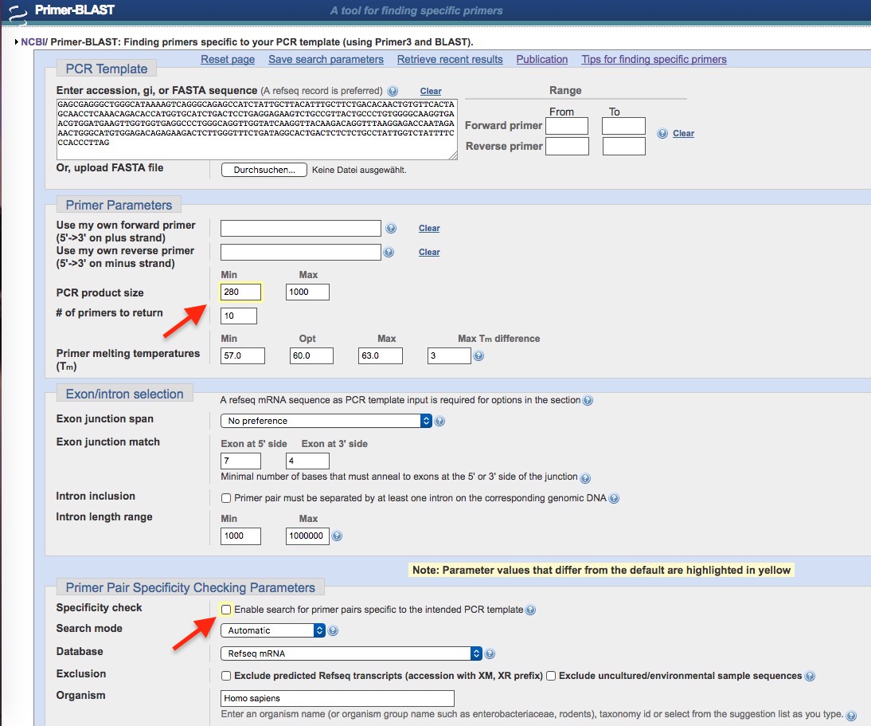Open help icon for Organism field hint
The image size is (871, 726).
pyautogui.click(x=851, y=716)
